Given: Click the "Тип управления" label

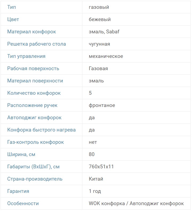Looking at the screenshot, I should pos(26,56).
